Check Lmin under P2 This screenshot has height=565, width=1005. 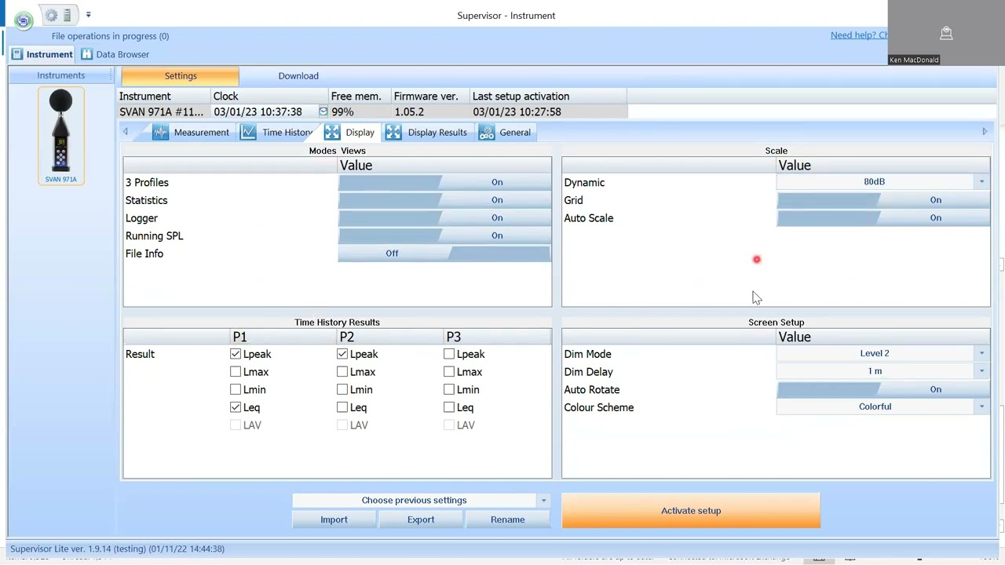(x=342, y=389)
